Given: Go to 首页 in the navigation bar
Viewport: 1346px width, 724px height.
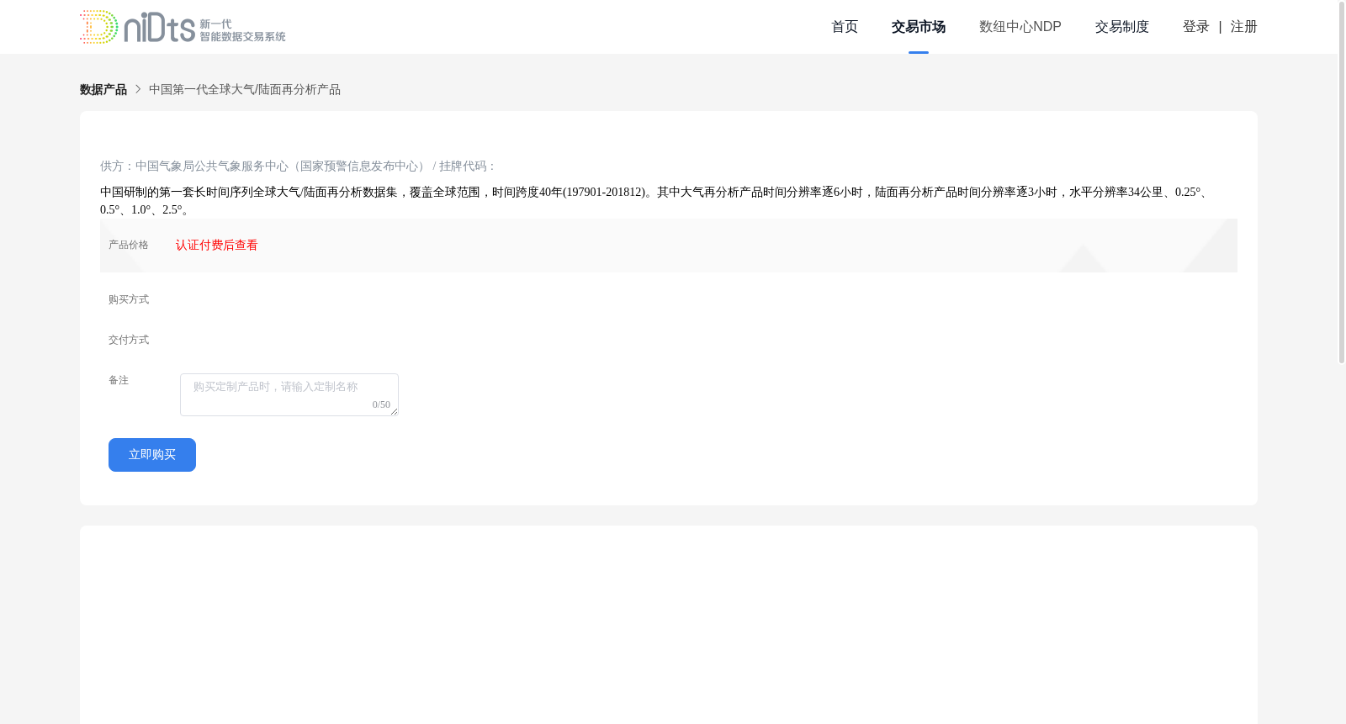Looking at the screenshot, I should coord(845,27).
